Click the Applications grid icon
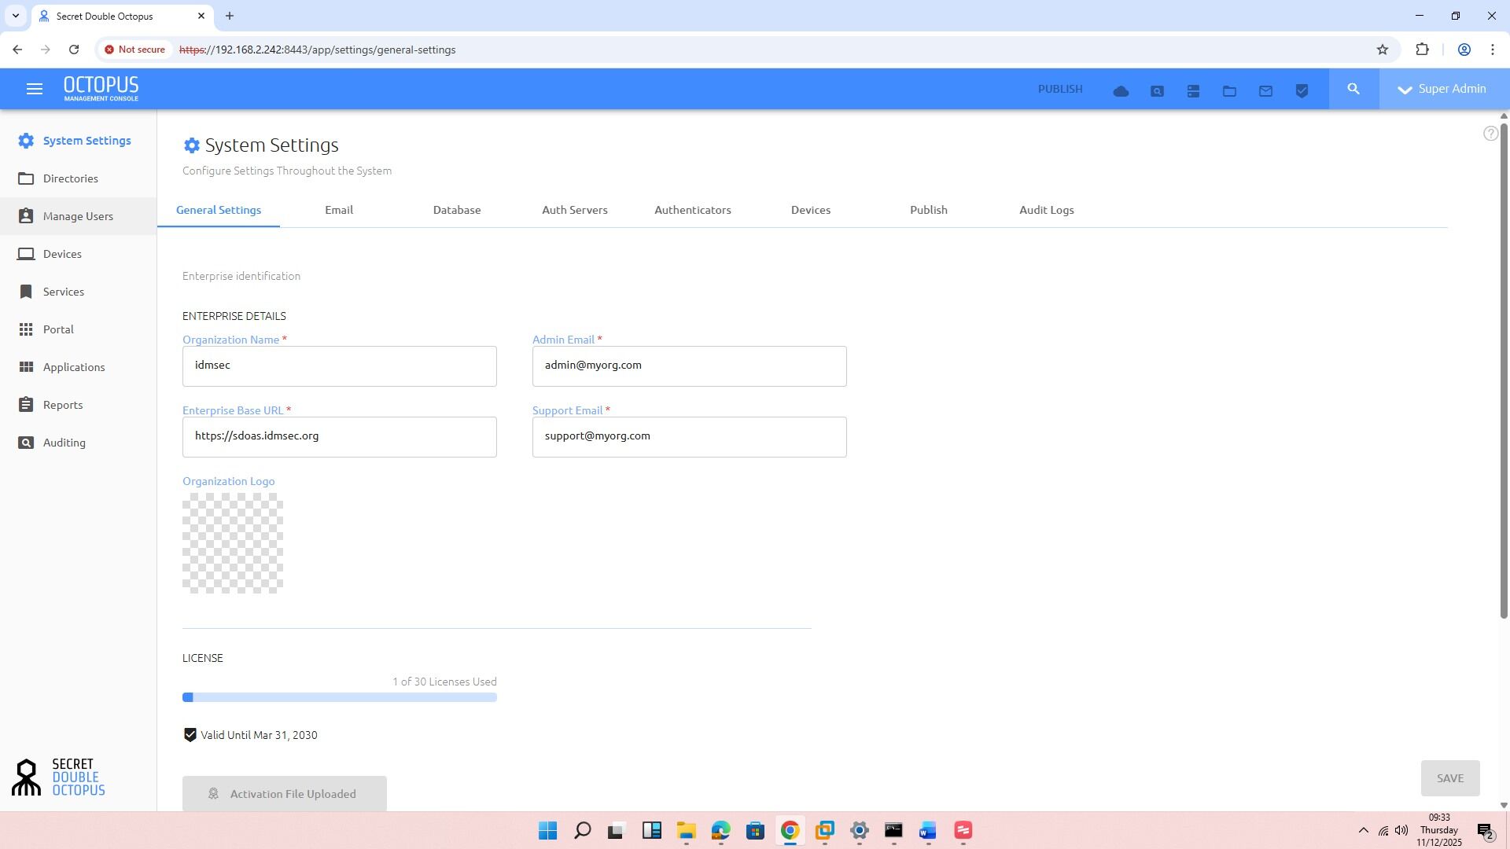 coord(26,367)
